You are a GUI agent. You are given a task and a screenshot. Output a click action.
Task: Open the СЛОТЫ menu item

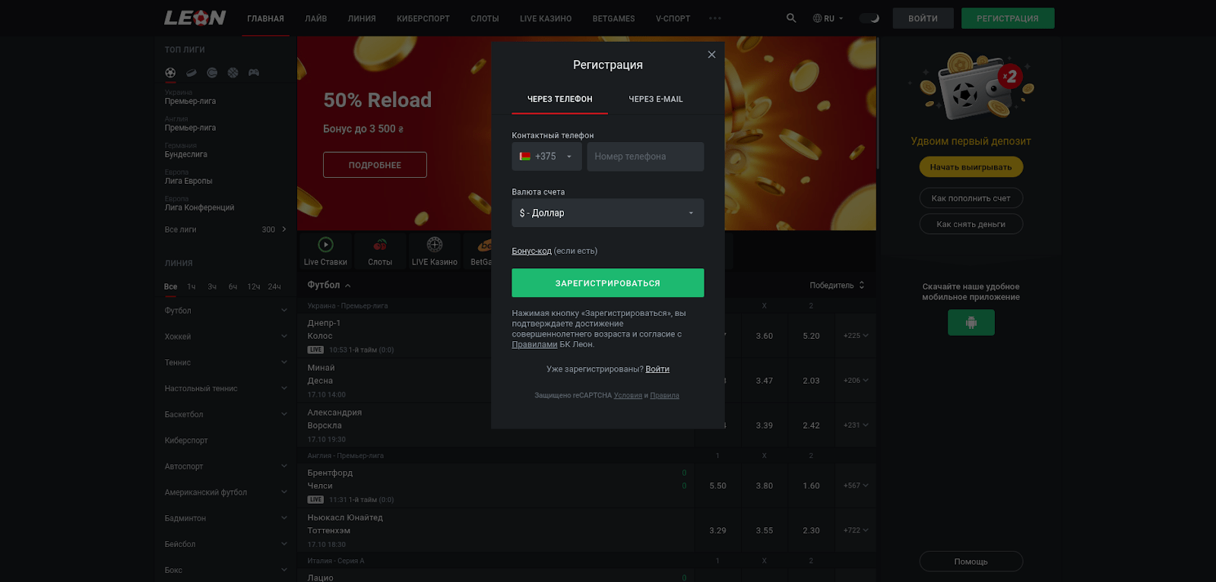(x=485, y=18)
